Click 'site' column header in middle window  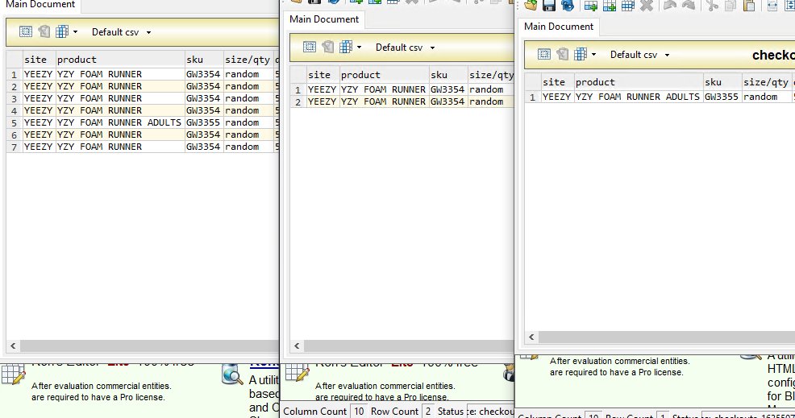coord(323,74)
